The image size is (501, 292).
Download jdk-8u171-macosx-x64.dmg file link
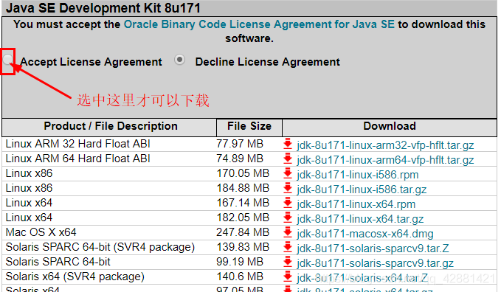pos(365,234)
